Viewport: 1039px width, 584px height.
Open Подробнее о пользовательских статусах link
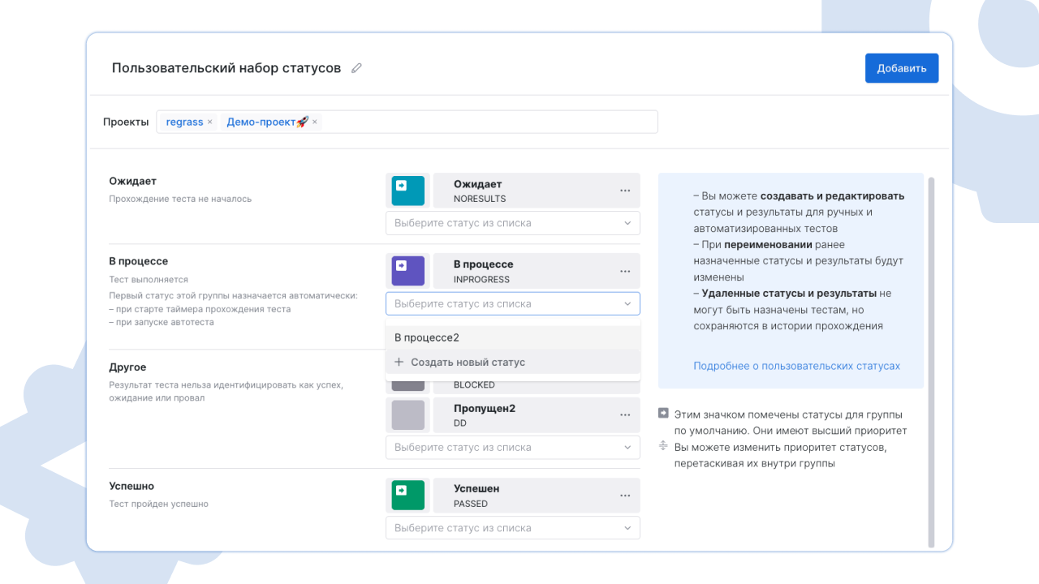click(x=796, y=366)
